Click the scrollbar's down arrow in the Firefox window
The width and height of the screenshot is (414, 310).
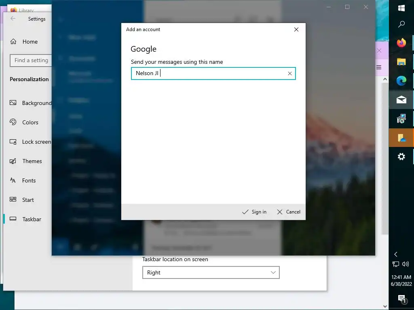point(385,306)
